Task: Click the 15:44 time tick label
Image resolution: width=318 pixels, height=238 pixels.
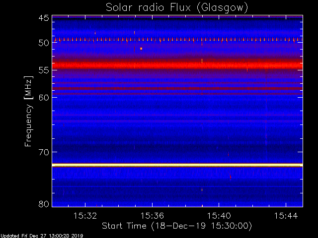Action: (x=286, y=216)
